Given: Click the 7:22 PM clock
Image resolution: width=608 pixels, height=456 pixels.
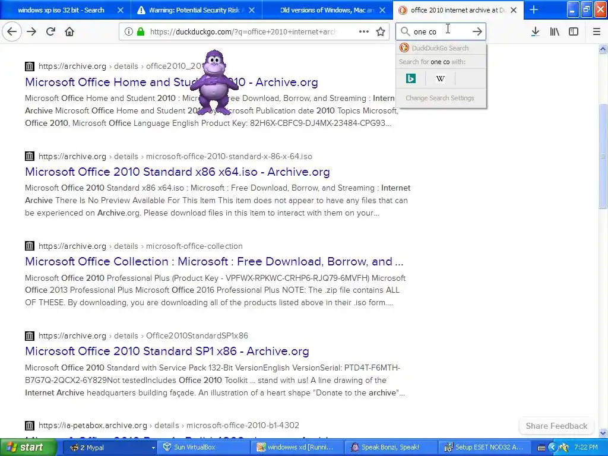Looking at the screenshot, I should point(586,447).
